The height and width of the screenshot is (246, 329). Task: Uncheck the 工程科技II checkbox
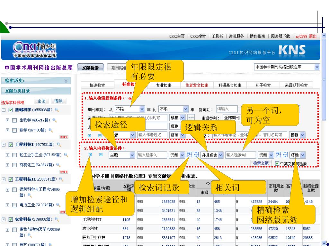(11, 179)
